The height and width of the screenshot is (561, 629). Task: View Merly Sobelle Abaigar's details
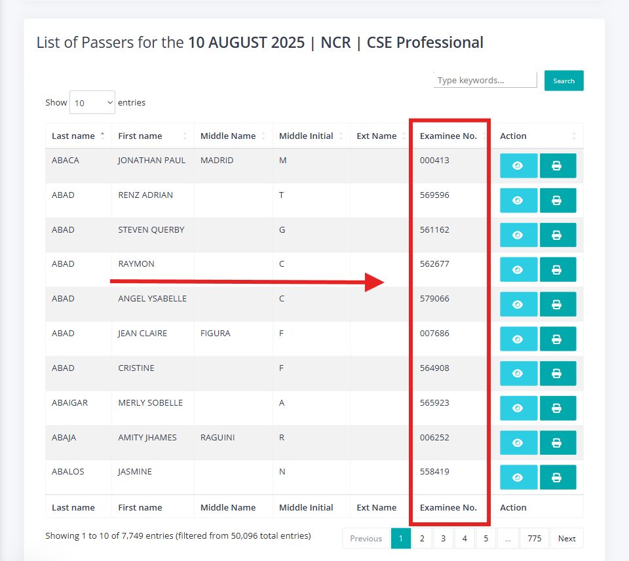(518, 408)
